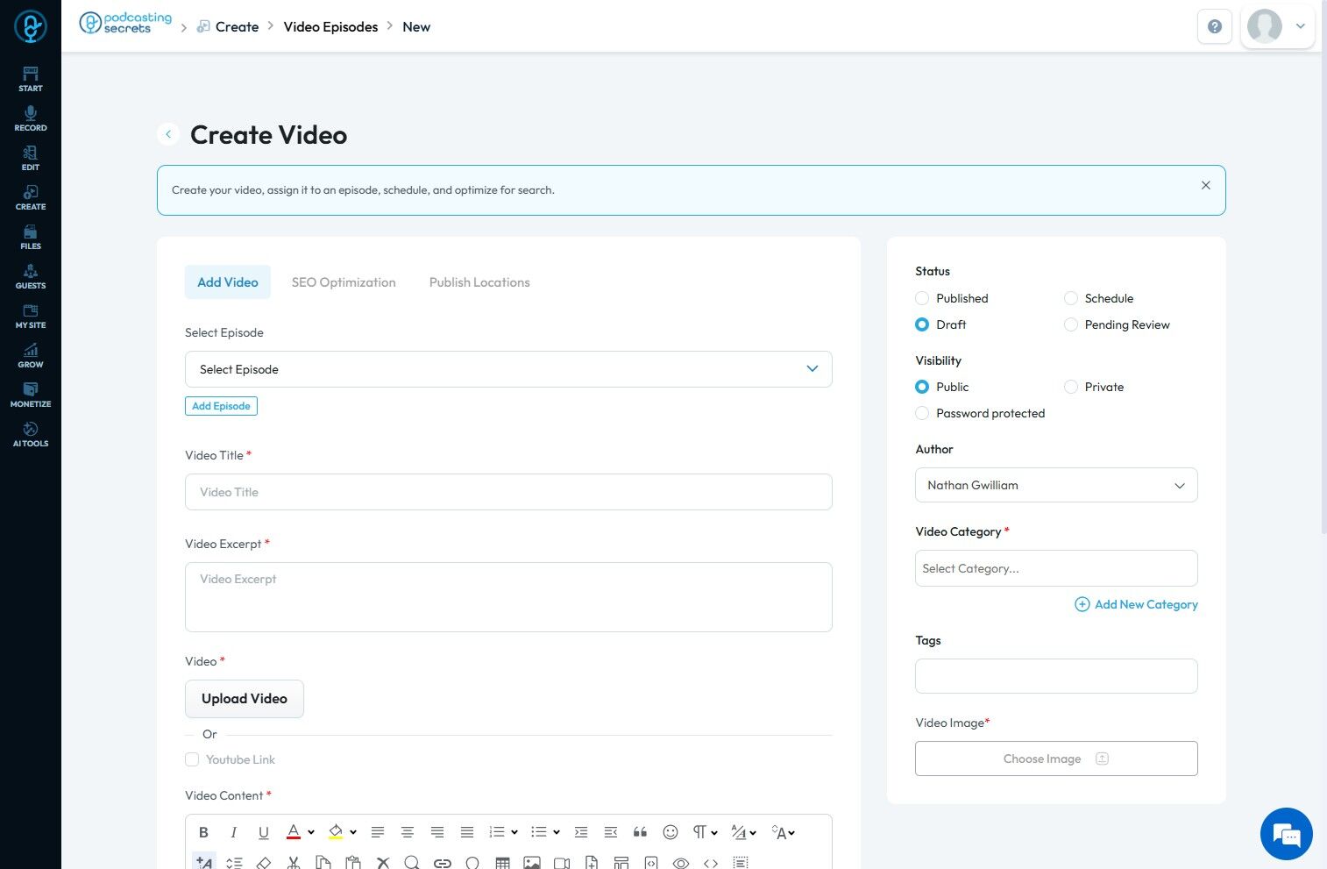Click the Upload Video button

[x=245, y=699]
